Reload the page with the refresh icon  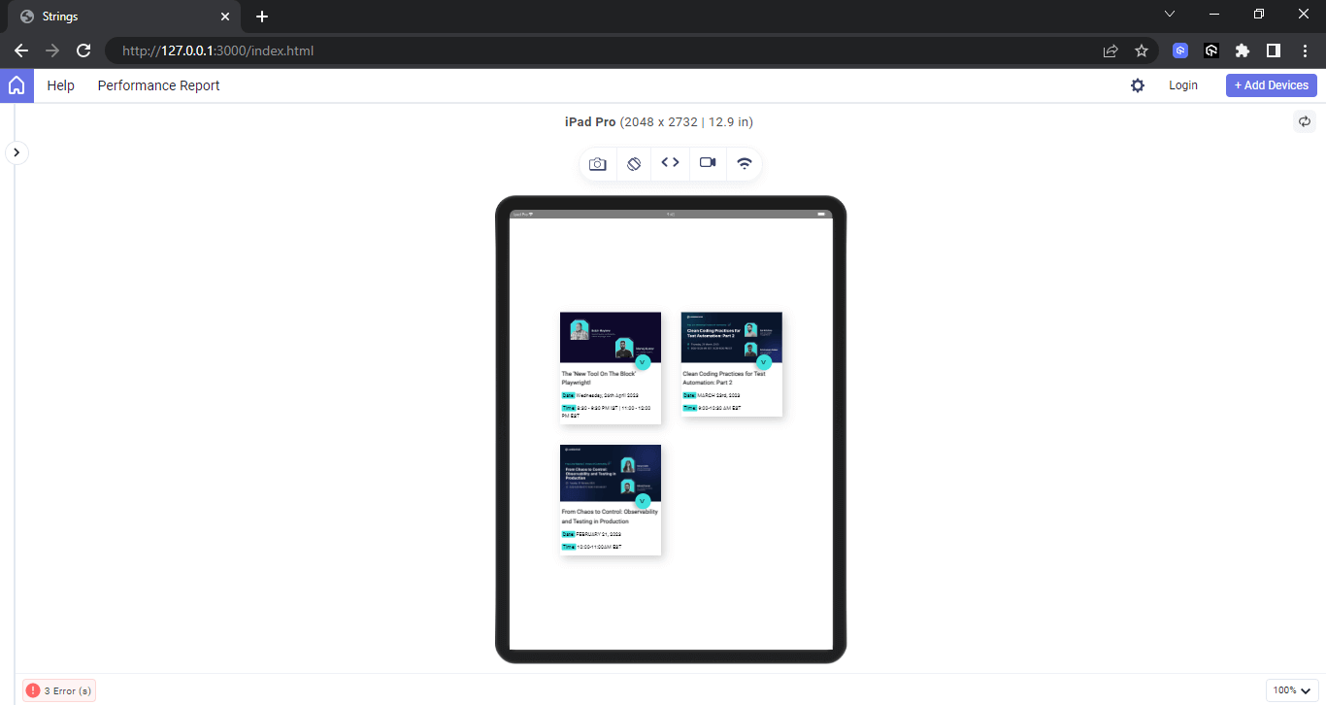click(x=83, y=50)
